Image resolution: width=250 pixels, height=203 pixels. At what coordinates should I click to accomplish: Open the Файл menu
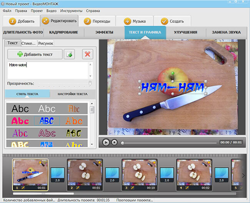pyautogui.click(x=7, y=11)
